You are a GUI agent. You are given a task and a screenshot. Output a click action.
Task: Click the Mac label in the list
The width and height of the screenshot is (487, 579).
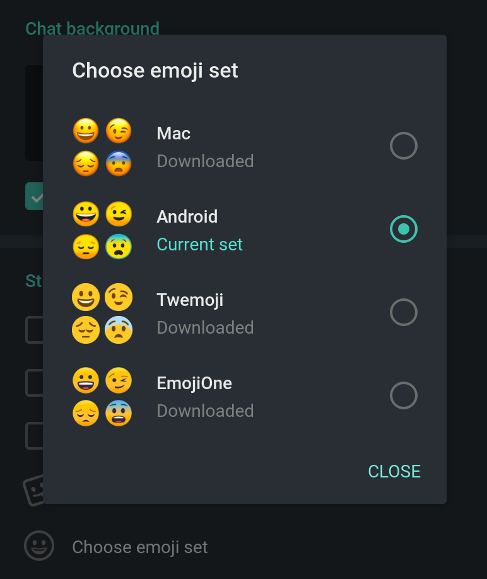(x=173, y=133)
